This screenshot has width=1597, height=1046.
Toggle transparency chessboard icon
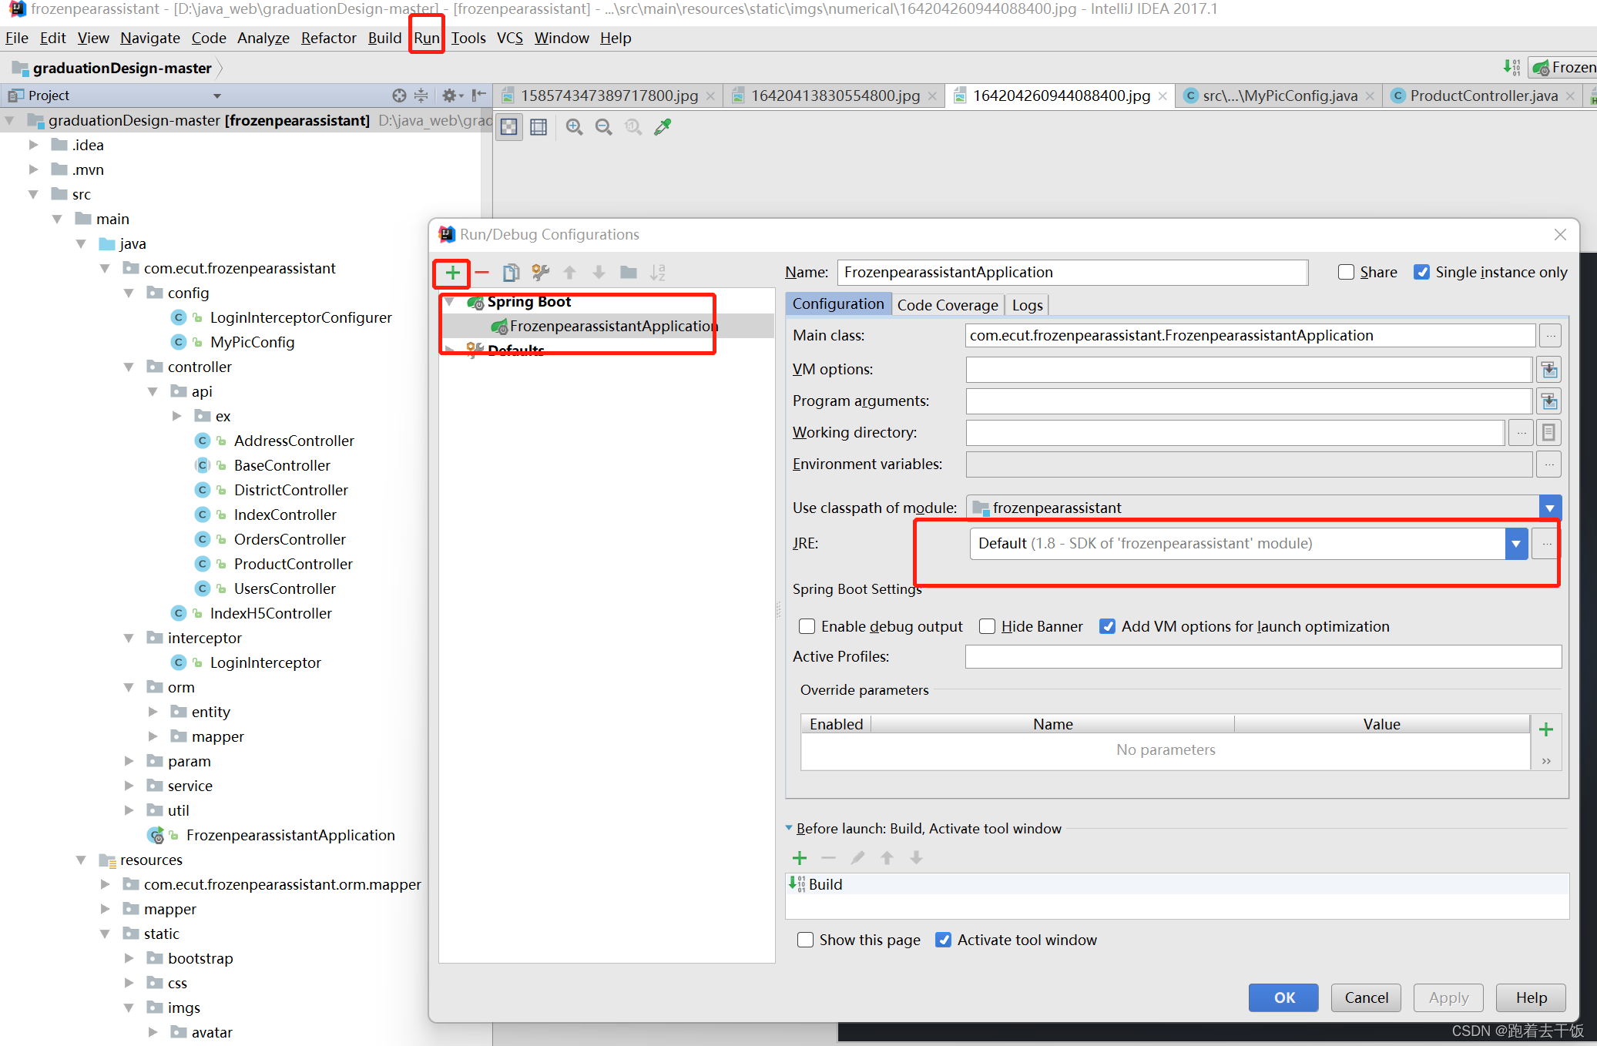pos(509,127)
